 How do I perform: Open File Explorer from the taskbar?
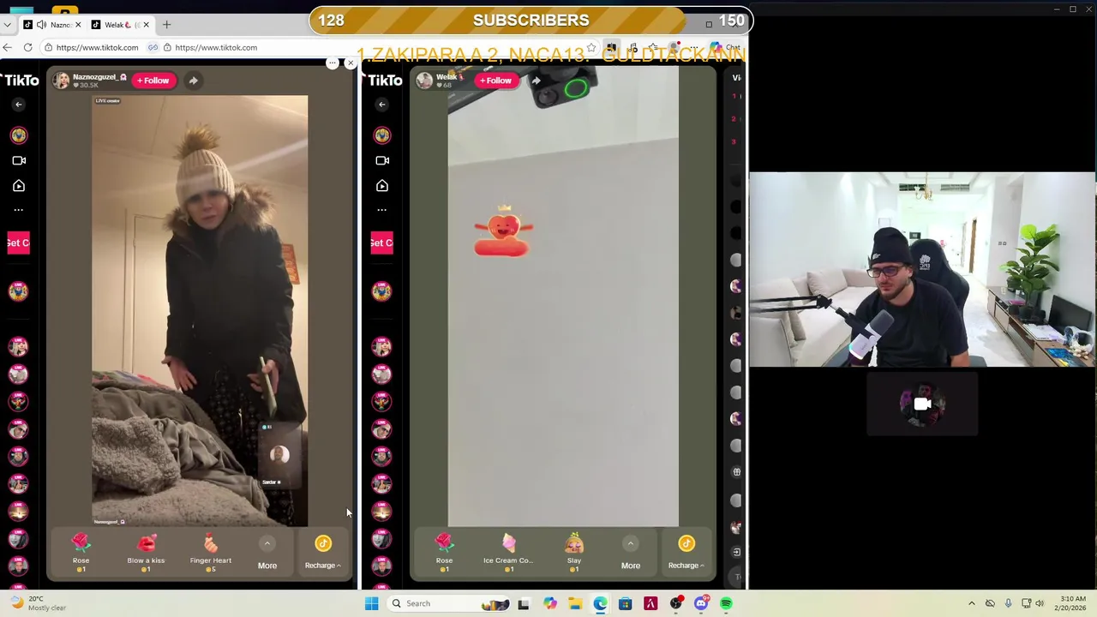(x=575, y=603)
